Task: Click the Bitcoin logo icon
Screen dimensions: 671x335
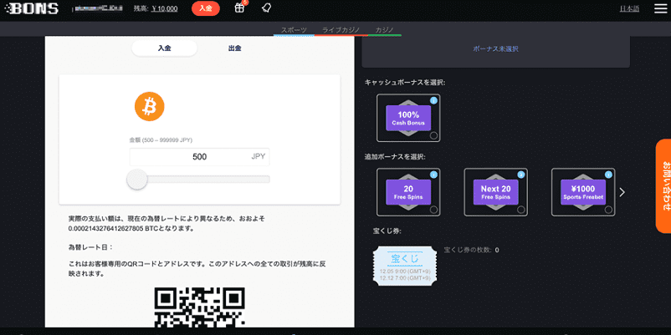Action: point(150,107)
